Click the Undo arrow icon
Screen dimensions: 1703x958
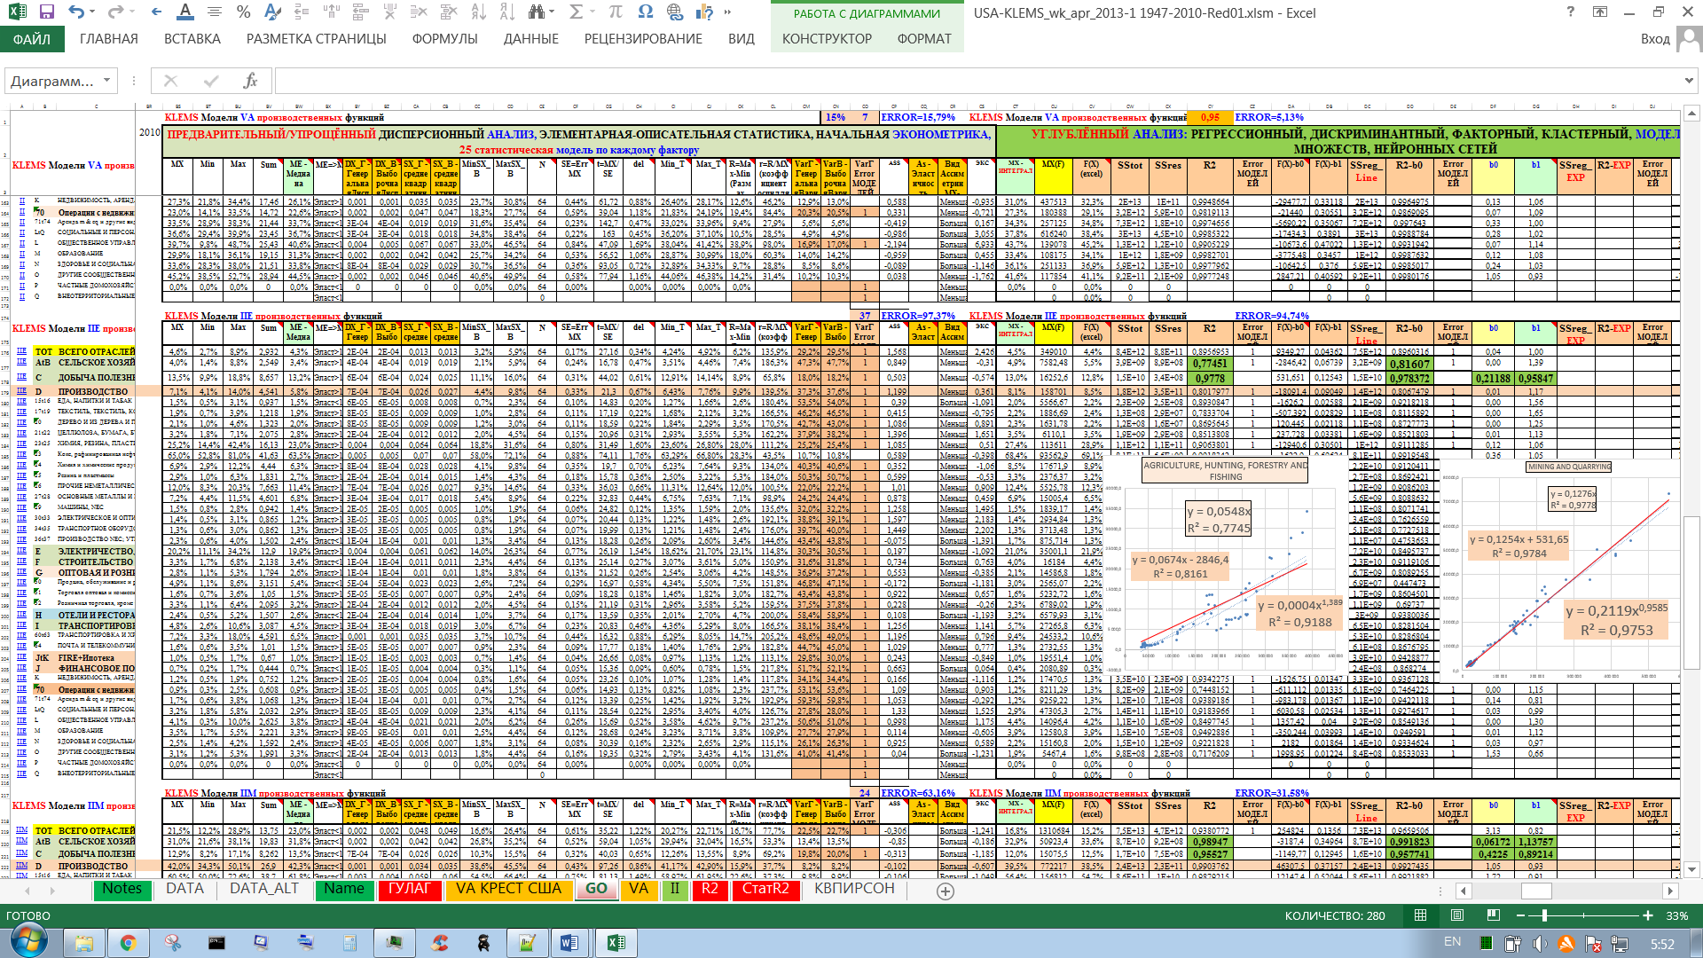pyautogui.click(x=76, y=12)
